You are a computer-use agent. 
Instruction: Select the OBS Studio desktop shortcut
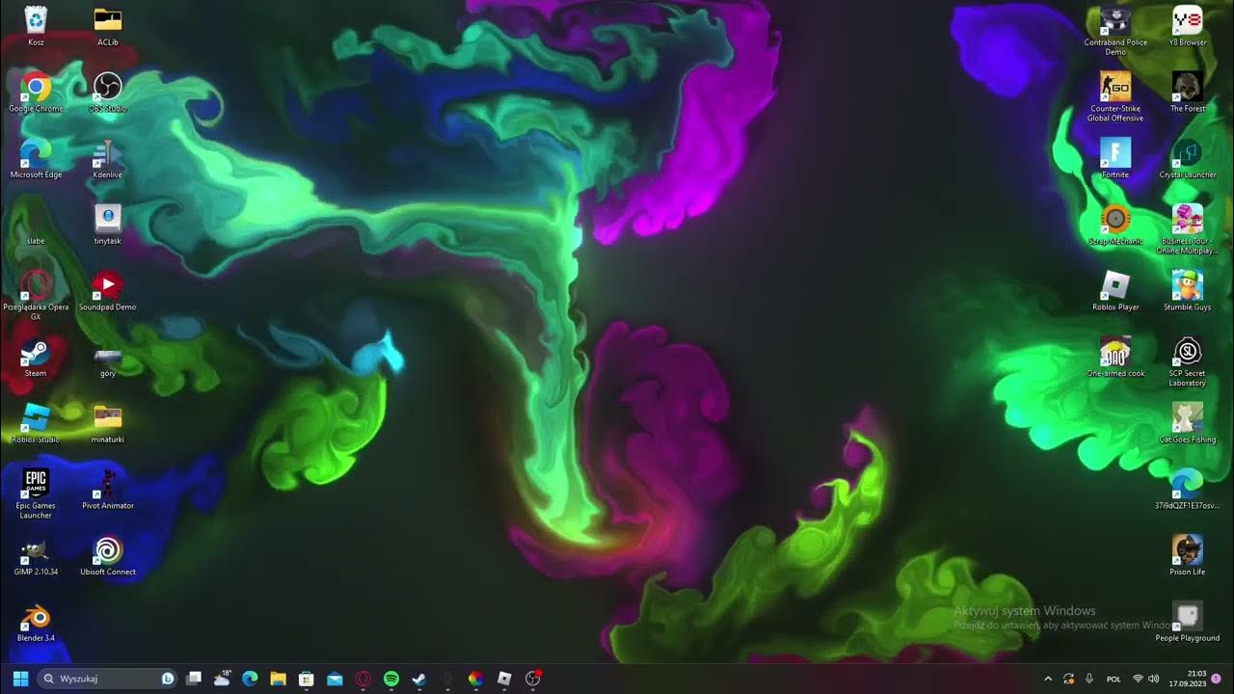108,93
